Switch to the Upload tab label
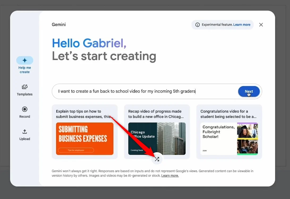 point(25,139)
